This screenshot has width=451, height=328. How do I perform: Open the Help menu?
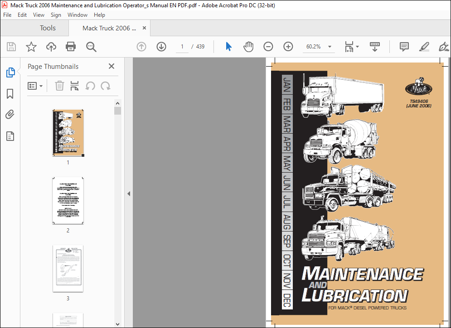click(x=99, y=15)
